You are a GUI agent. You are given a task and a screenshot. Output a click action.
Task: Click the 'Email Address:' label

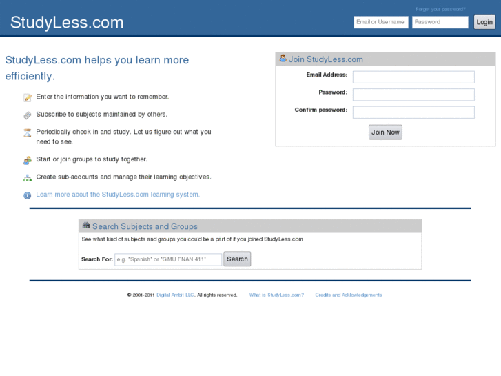click(x=327, y=75)
